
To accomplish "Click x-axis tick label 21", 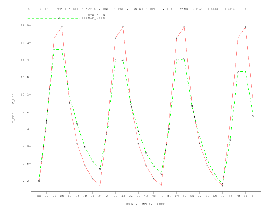I will pos(92,196).
